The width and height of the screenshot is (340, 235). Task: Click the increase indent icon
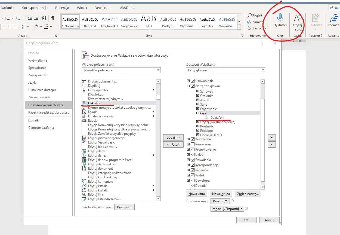click(x=36, y=18)
